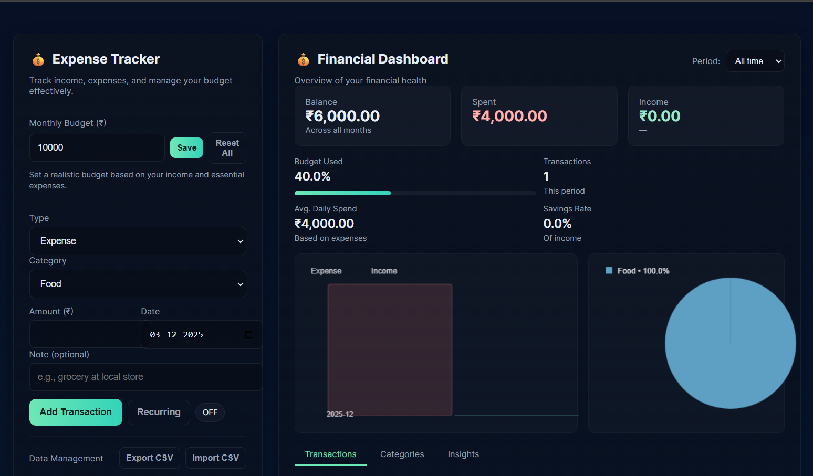Open the calendar picker in the Date field
This screenshot has height=476, width=813.
248,334
